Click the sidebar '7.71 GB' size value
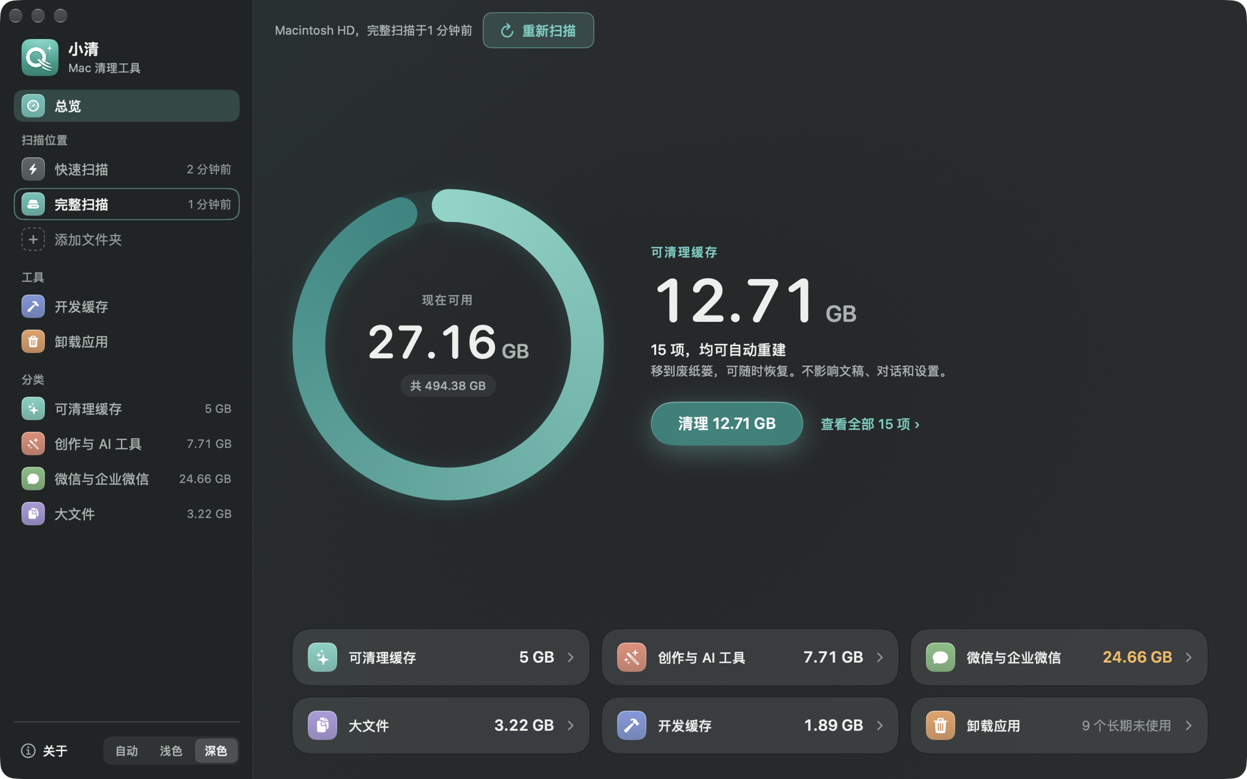Screen dimensions: 1247x779 209,444
